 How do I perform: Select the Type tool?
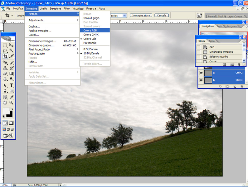click(12, 85)
